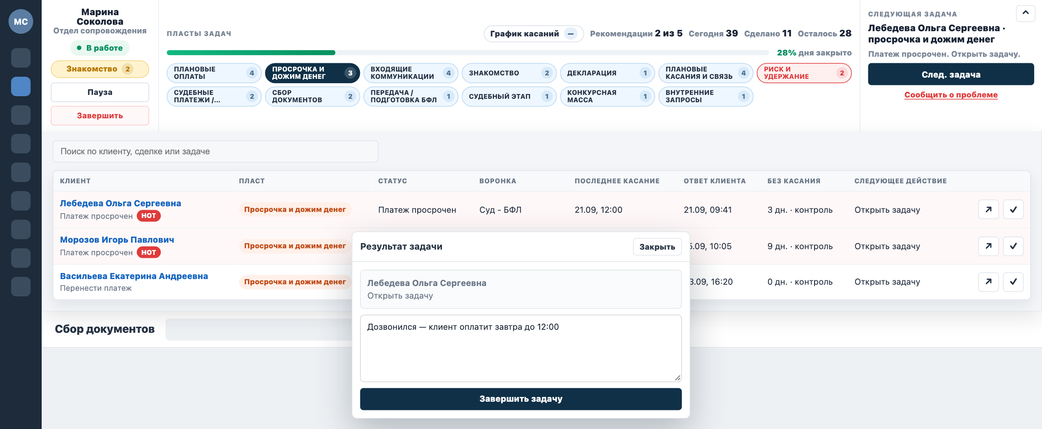This screenshot has width=1042, height=429.
Task: Click the day progress bar
Action: coord(468,53)
